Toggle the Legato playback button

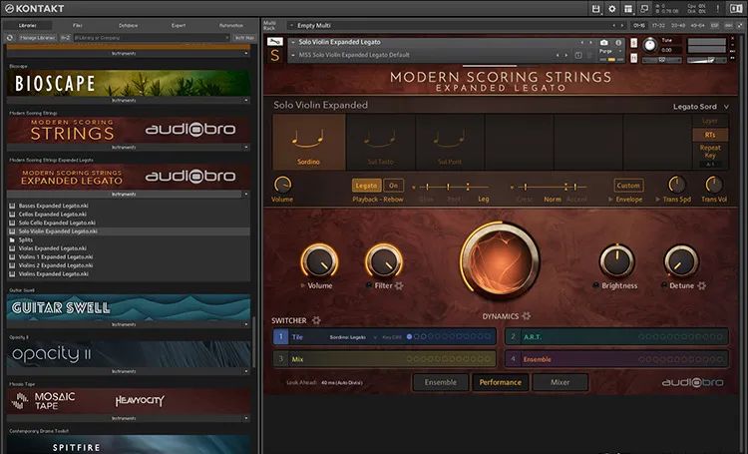(x=366, y=186)
